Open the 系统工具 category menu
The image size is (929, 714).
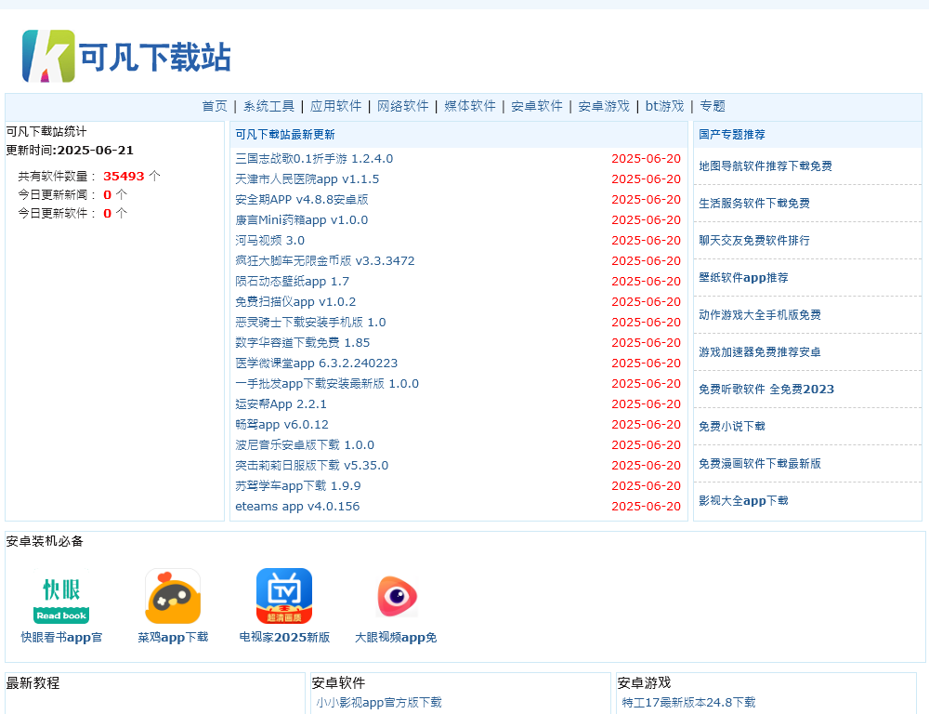point(268,106)
